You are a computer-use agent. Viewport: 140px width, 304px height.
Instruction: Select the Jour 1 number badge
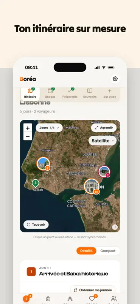pyautogui.click(x=31, y=272)
